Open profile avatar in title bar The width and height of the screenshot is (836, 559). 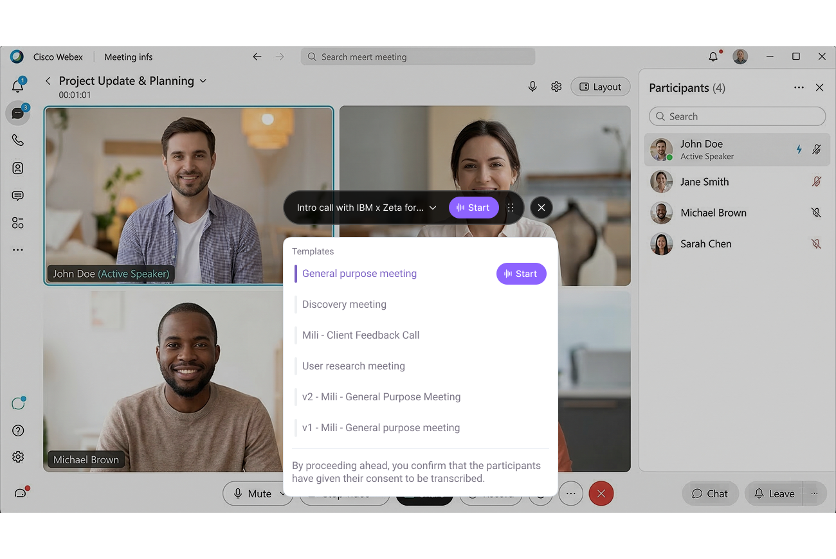tap(740, 57)
